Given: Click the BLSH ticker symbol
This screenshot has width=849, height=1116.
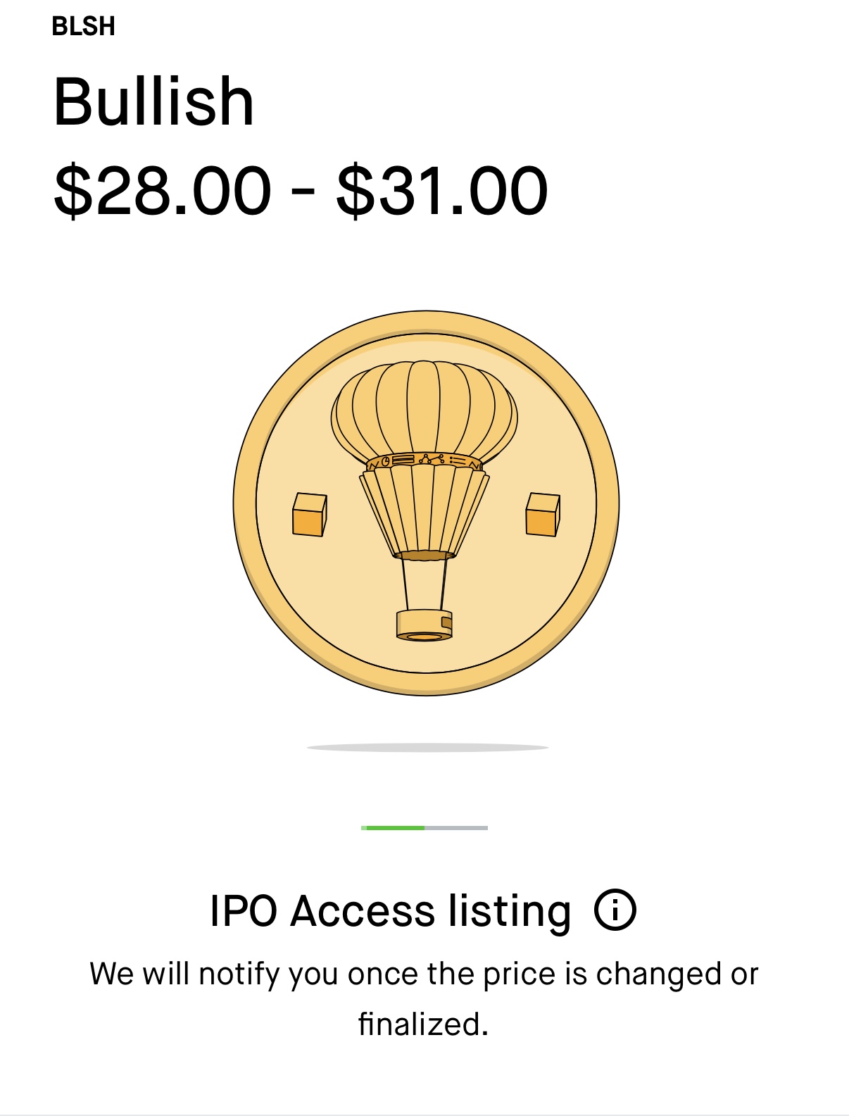Looking at the screenshot, I should point(84,27).
